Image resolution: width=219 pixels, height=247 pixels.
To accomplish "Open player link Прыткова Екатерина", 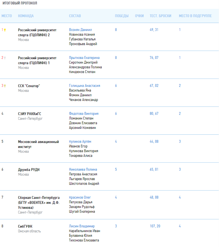I will pyautogui.click(x=84, y=58).
